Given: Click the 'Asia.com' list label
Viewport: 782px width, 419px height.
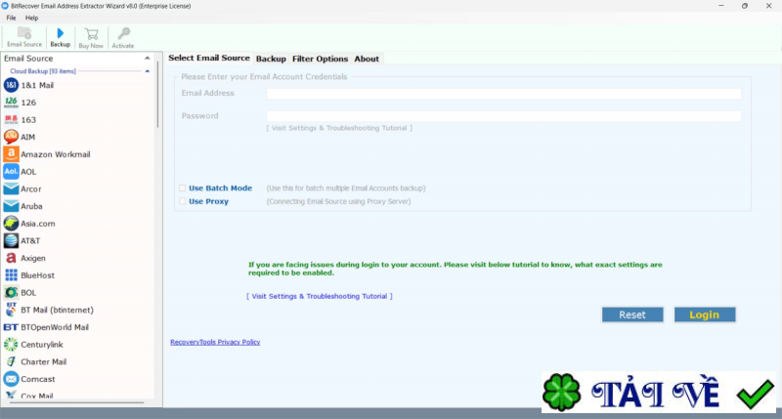Looking at the screenshot, I should (x=38, y=224).
